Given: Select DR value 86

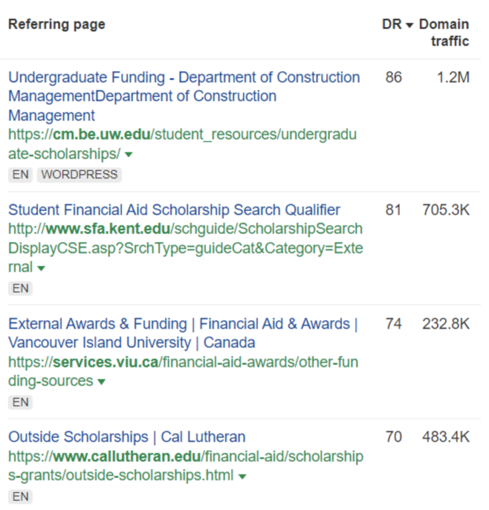Looking at the screenshot, I should [393, 77].
